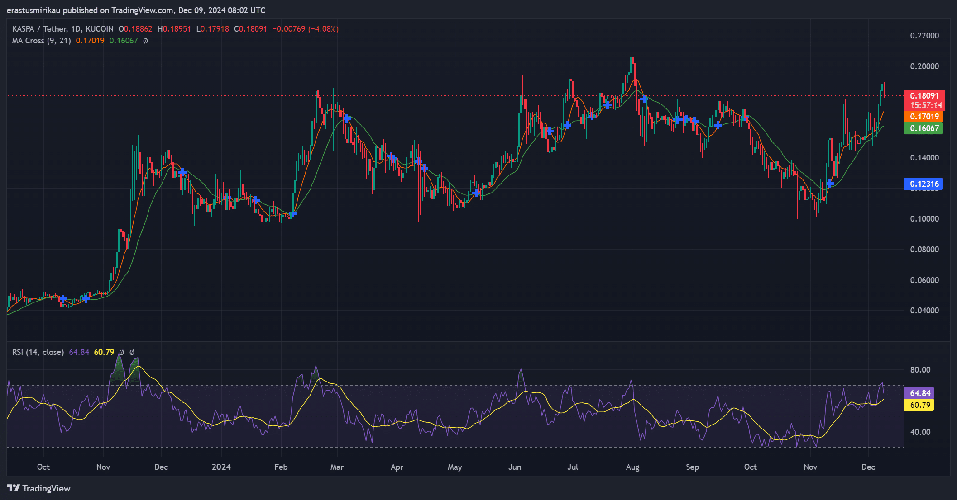Click the Jul label on time axis
This screenshot has height=500, width=957.
[x=573, y=467]
